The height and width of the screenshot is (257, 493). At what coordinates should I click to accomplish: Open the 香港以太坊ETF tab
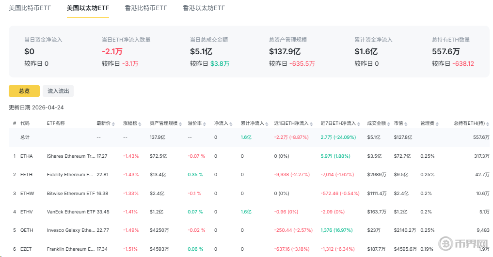pyautogui.click(x=204, y=8)
